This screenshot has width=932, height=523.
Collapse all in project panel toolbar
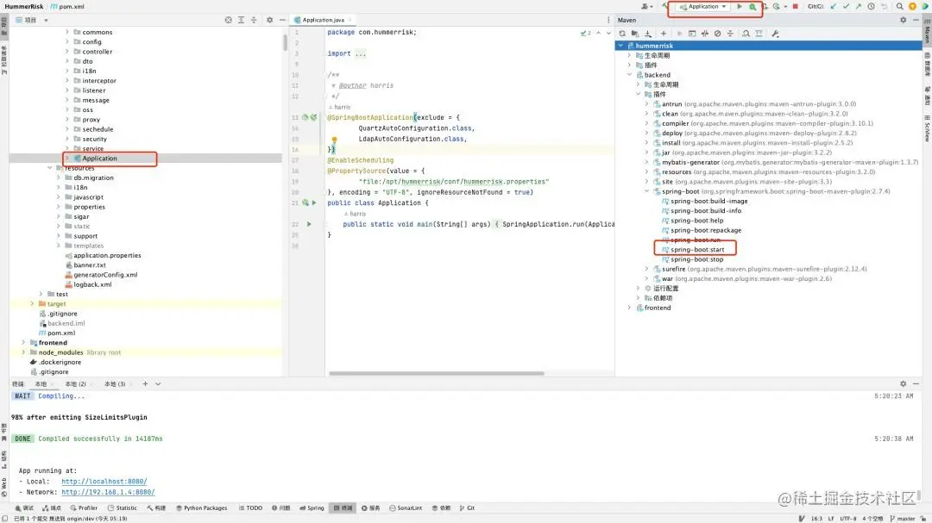pos(254,20)
